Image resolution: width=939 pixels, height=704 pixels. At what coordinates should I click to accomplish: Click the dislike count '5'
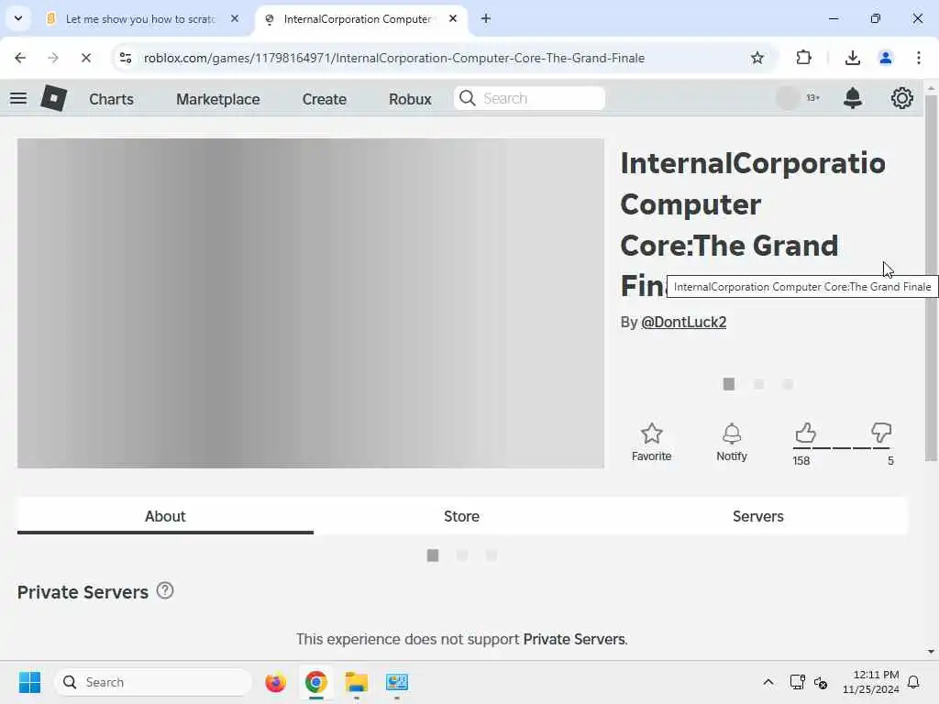(890, 460)
